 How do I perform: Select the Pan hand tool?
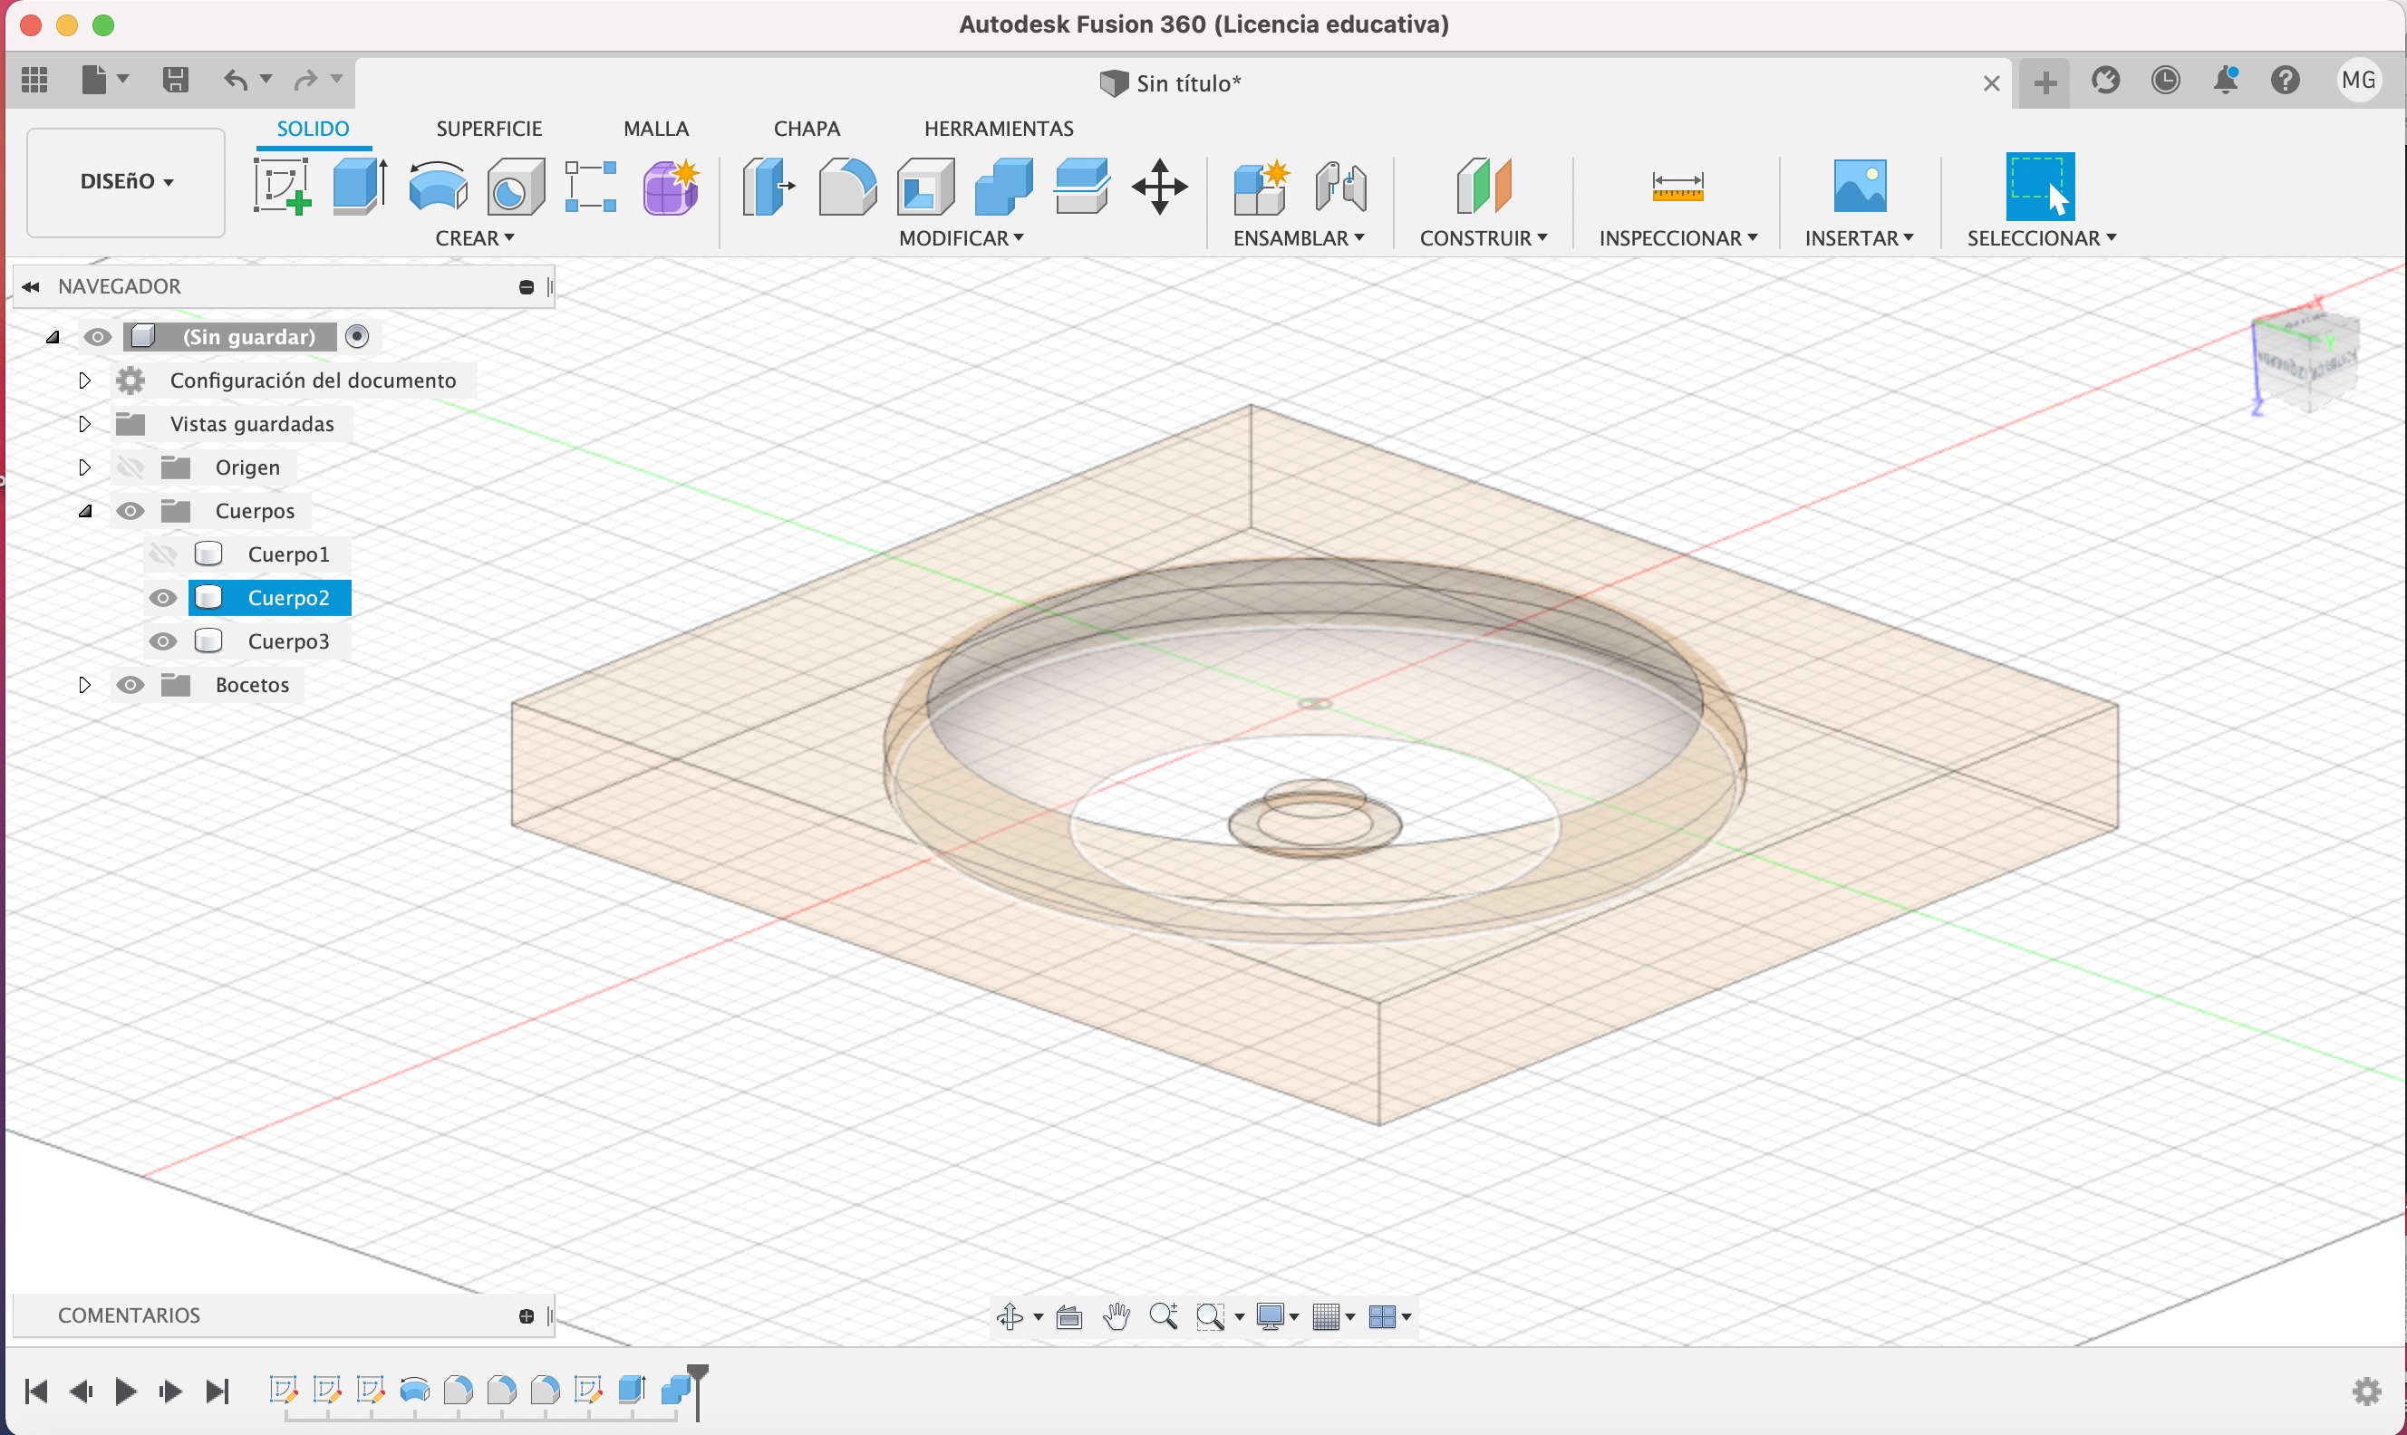point(1116,1316)
